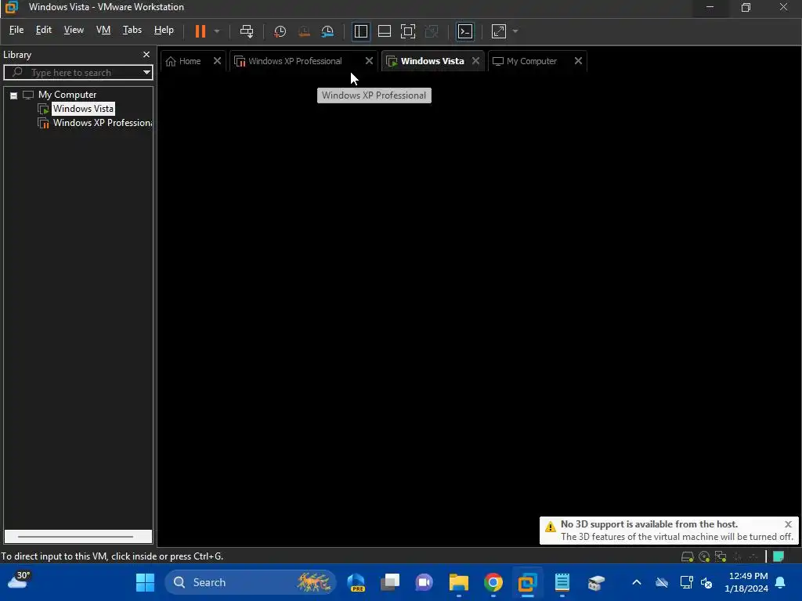Open the Edit menu

coord(44,30)
